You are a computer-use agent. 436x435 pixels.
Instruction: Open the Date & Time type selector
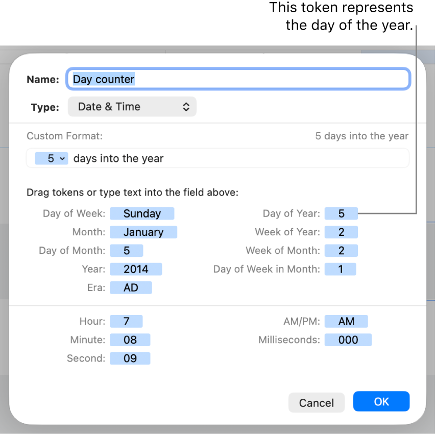(x=132, y=107)
